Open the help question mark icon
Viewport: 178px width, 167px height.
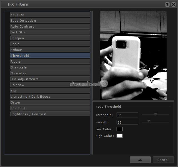(x=167, y=4)
